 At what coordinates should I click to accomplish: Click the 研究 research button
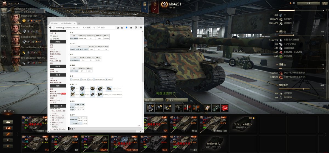pos(308,3)
